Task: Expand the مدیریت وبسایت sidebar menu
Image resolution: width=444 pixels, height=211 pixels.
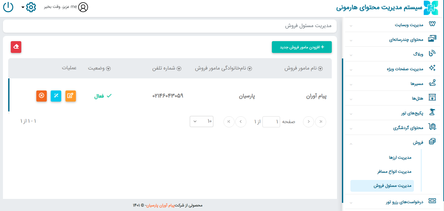Action: (x=393, y=24)
